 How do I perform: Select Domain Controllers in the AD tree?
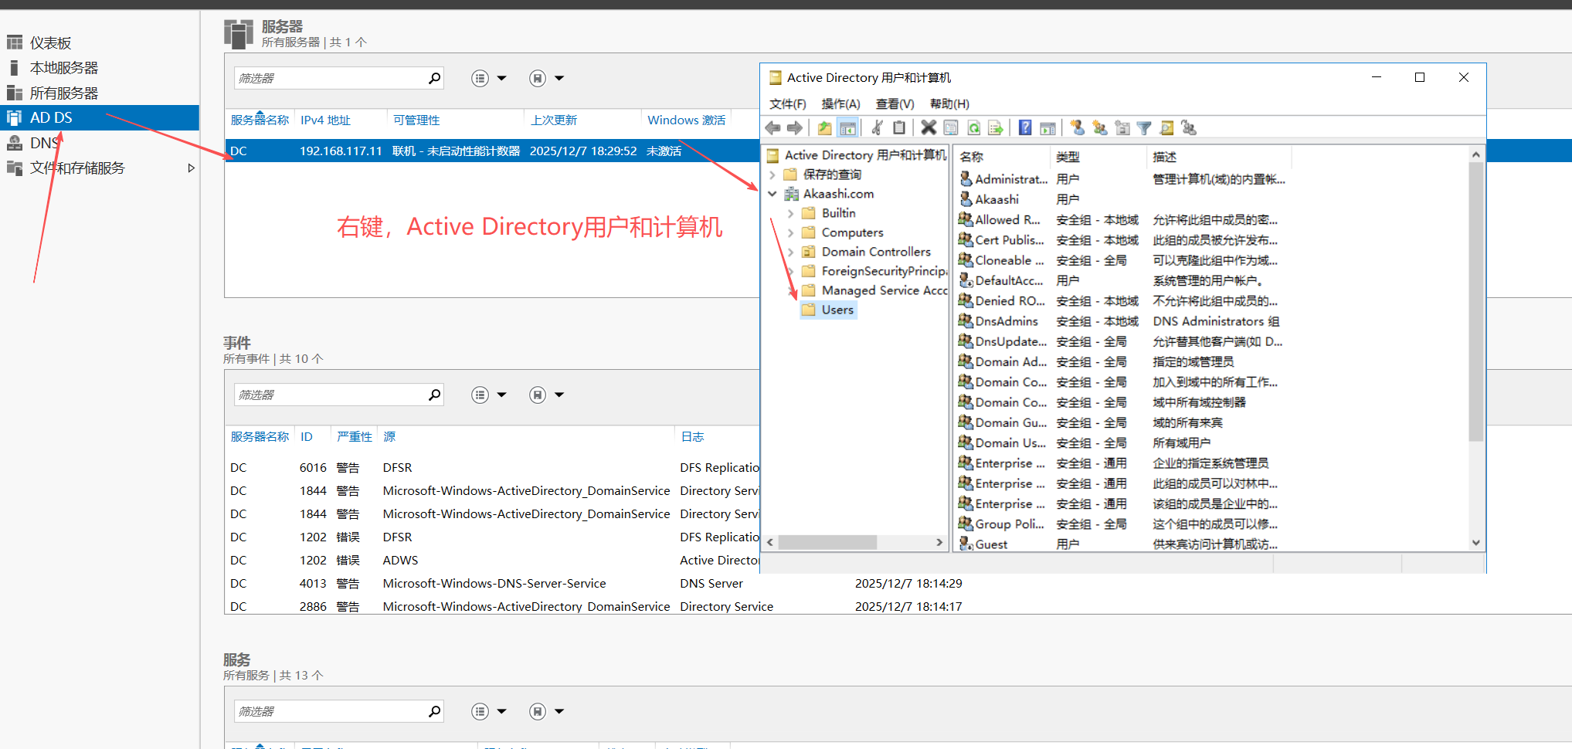(x=876, y=252)
